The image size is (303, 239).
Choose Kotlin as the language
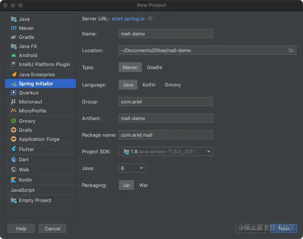149,85
